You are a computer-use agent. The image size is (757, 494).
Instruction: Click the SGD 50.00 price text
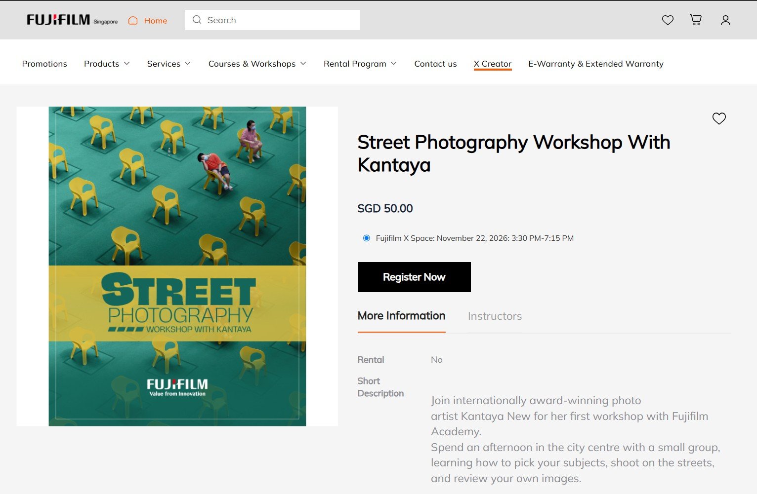tap(385, 208)
